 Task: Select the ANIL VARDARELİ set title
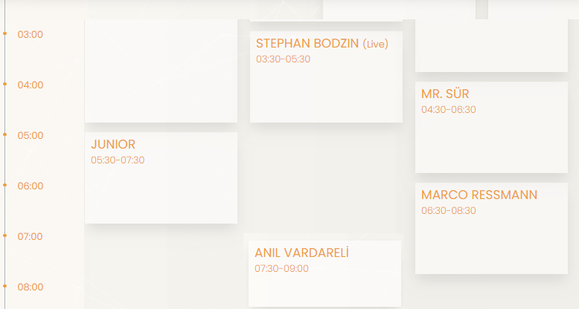(x=301, y=253)
